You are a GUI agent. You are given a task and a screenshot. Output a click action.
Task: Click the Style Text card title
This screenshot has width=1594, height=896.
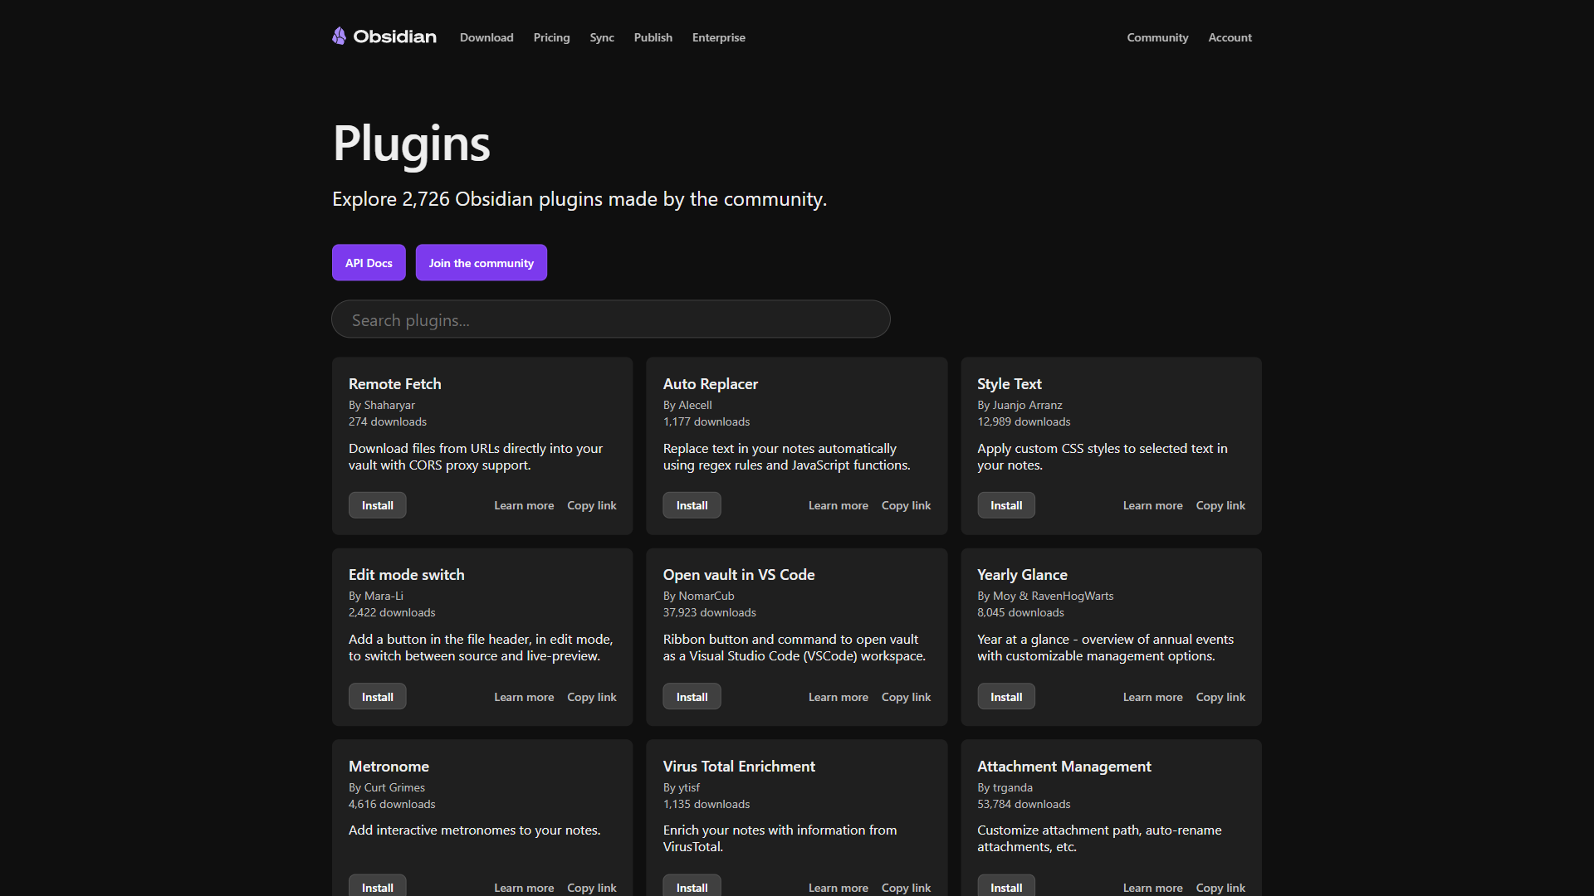pyautogui.click(x=1009, y=384)
